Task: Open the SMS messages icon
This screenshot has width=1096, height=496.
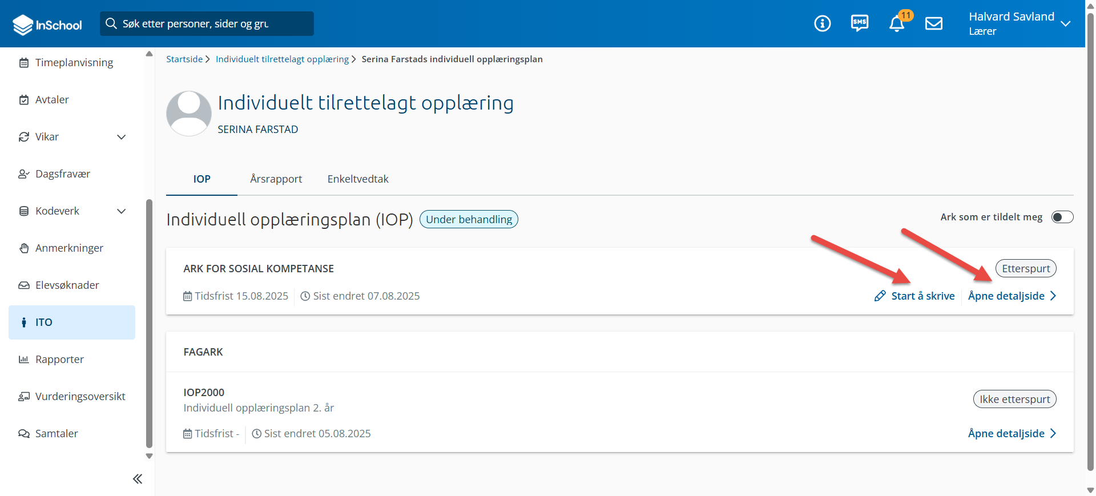Action: pyautogui.click(x=859, y=23)
